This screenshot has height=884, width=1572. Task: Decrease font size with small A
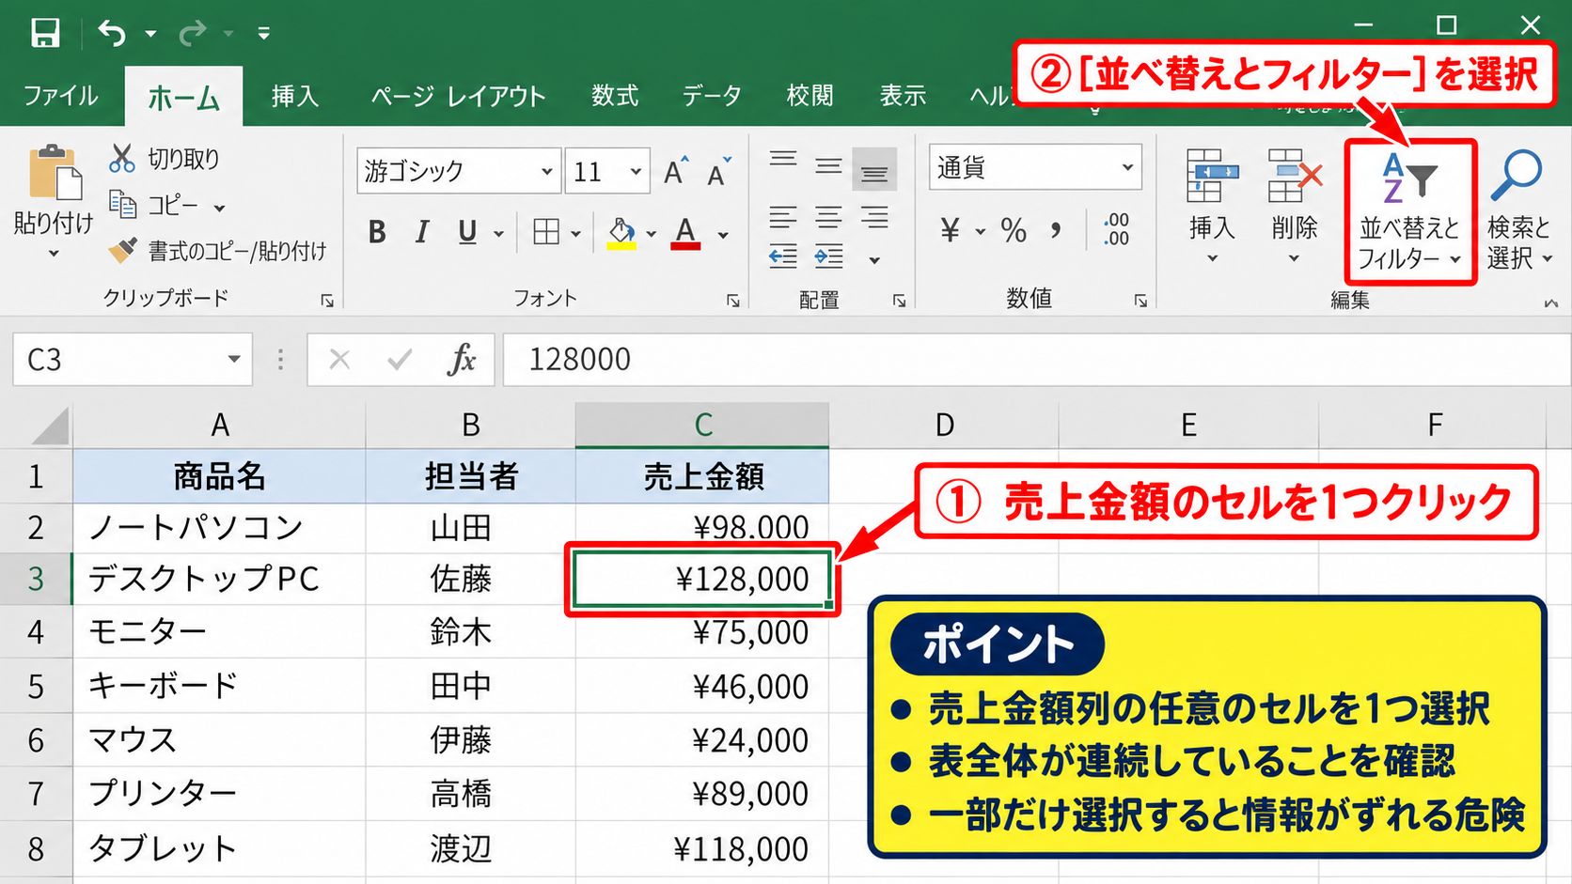point(719,171)
